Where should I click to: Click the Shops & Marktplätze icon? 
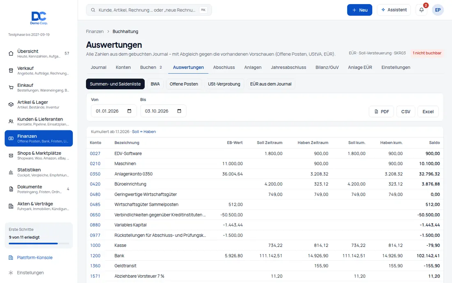11,155
